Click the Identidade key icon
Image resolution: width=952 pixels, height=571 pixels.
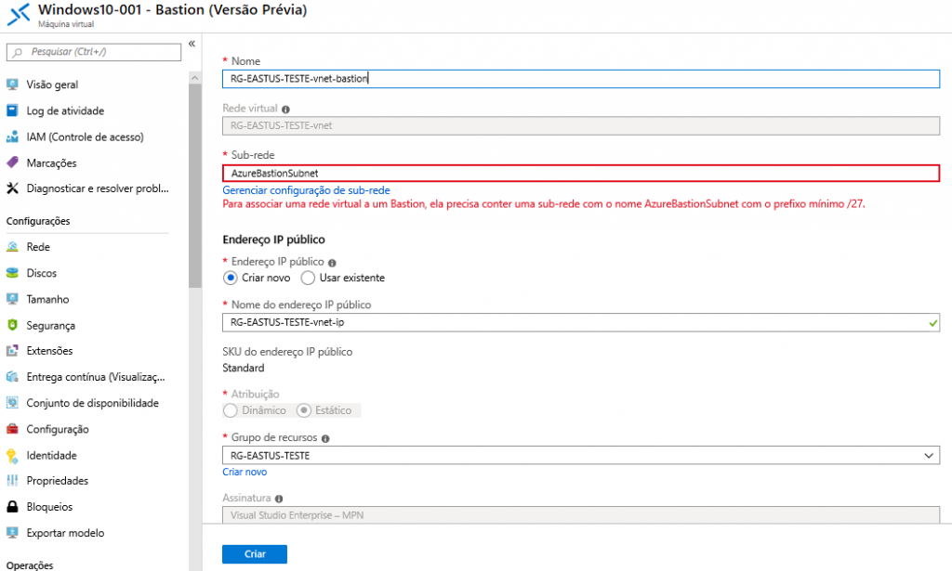pos(12,455)
